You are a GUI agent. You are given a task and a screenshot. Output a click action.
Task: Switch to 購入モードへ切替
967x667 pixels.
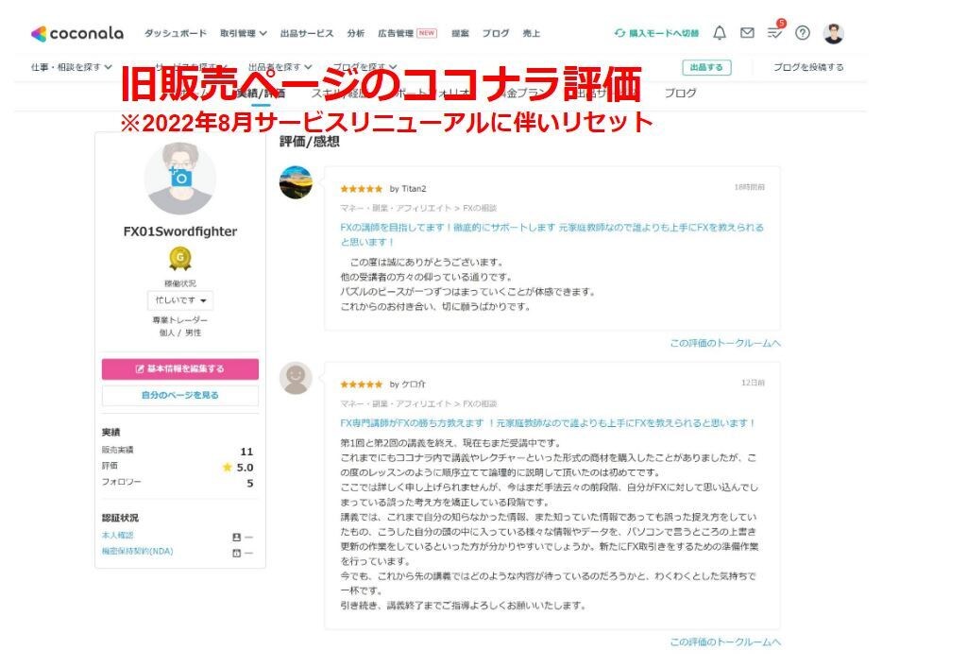pos(657,33)
